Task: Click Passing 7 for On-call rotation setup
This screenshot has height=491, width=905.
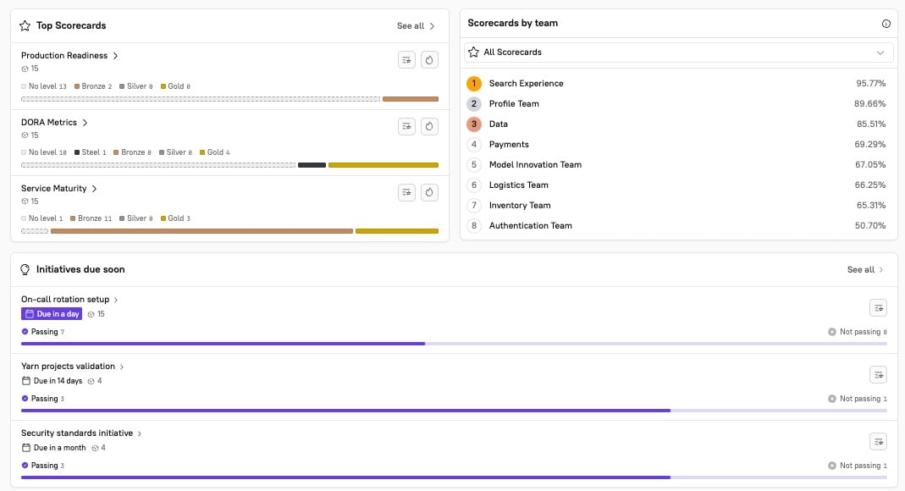Action: tap(42, 332)
